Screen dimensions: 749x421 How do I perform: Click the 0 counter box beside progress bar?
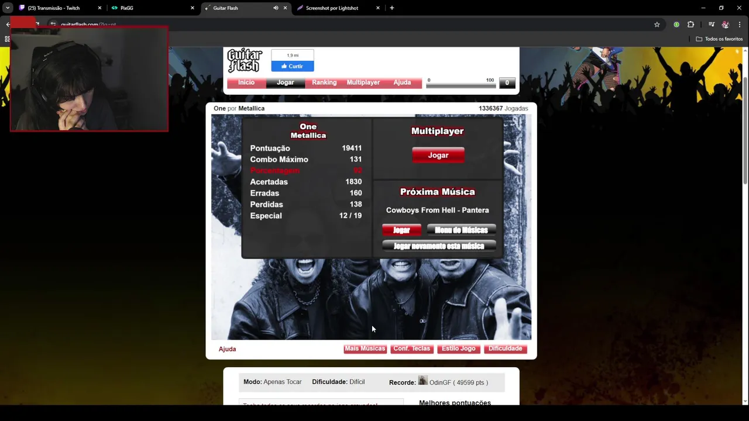pyautogui.click(x=507, y=83)
